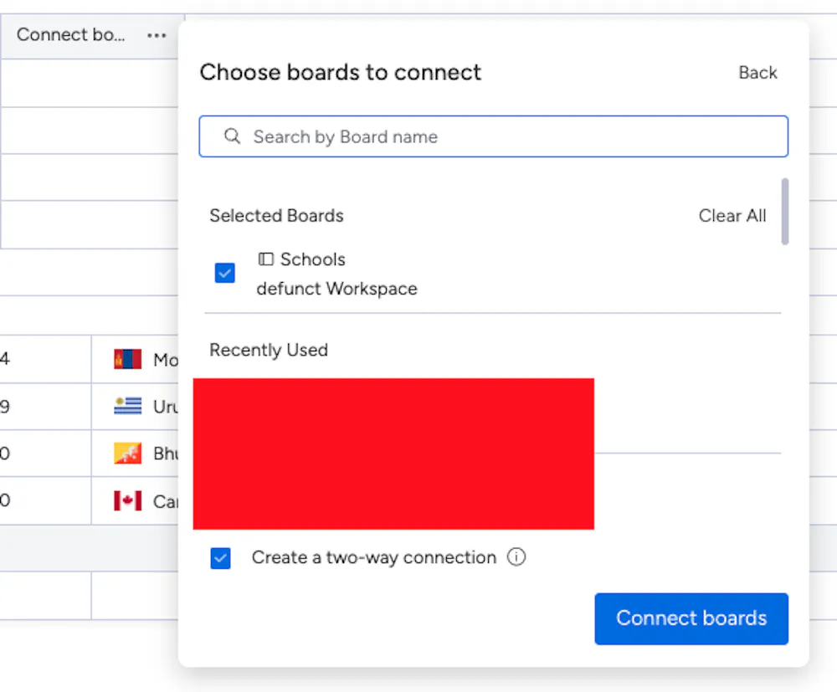The height and width of the screenshot is (692, 837).
Task: Uncheck the Schools board checkbox
Action: (x=225, y=274)
